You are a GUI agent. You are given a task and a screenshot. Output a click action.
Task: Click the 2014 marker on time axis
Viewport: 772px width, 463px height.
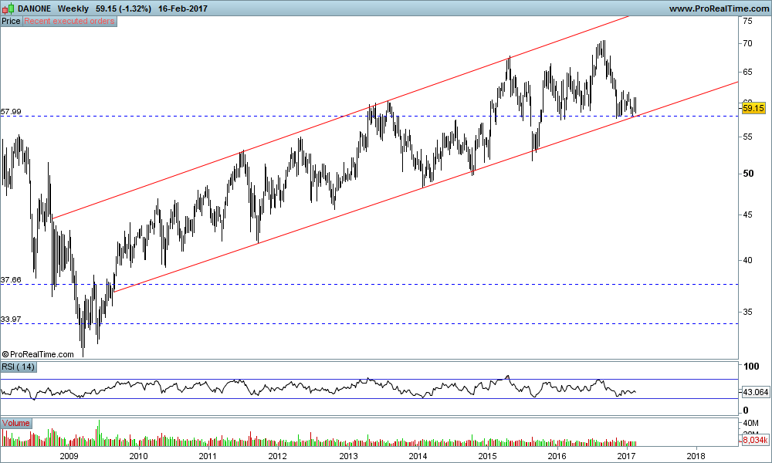pos(418,455)
